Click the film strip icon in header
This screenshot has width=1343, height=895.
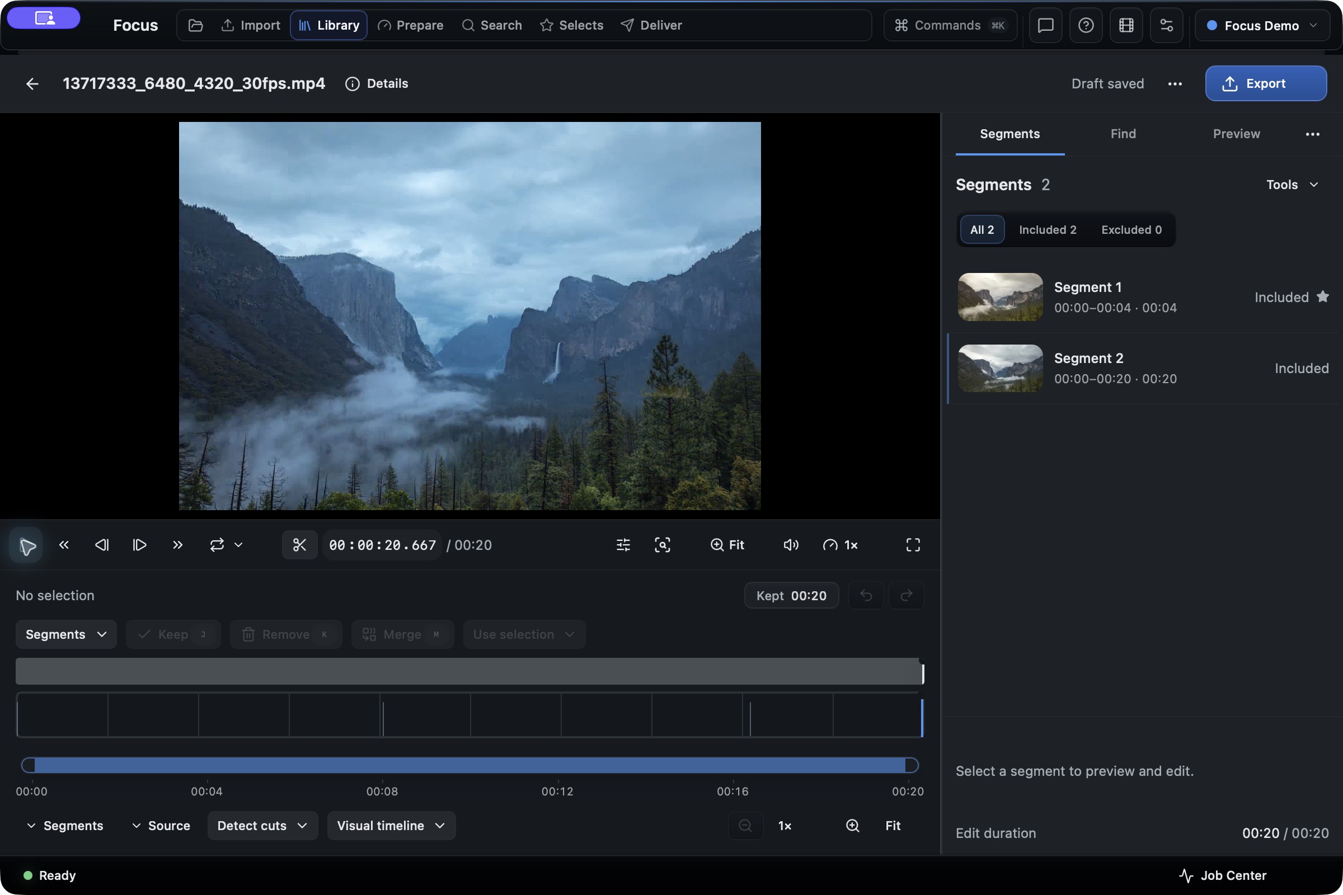click(x=1126, y=25)
